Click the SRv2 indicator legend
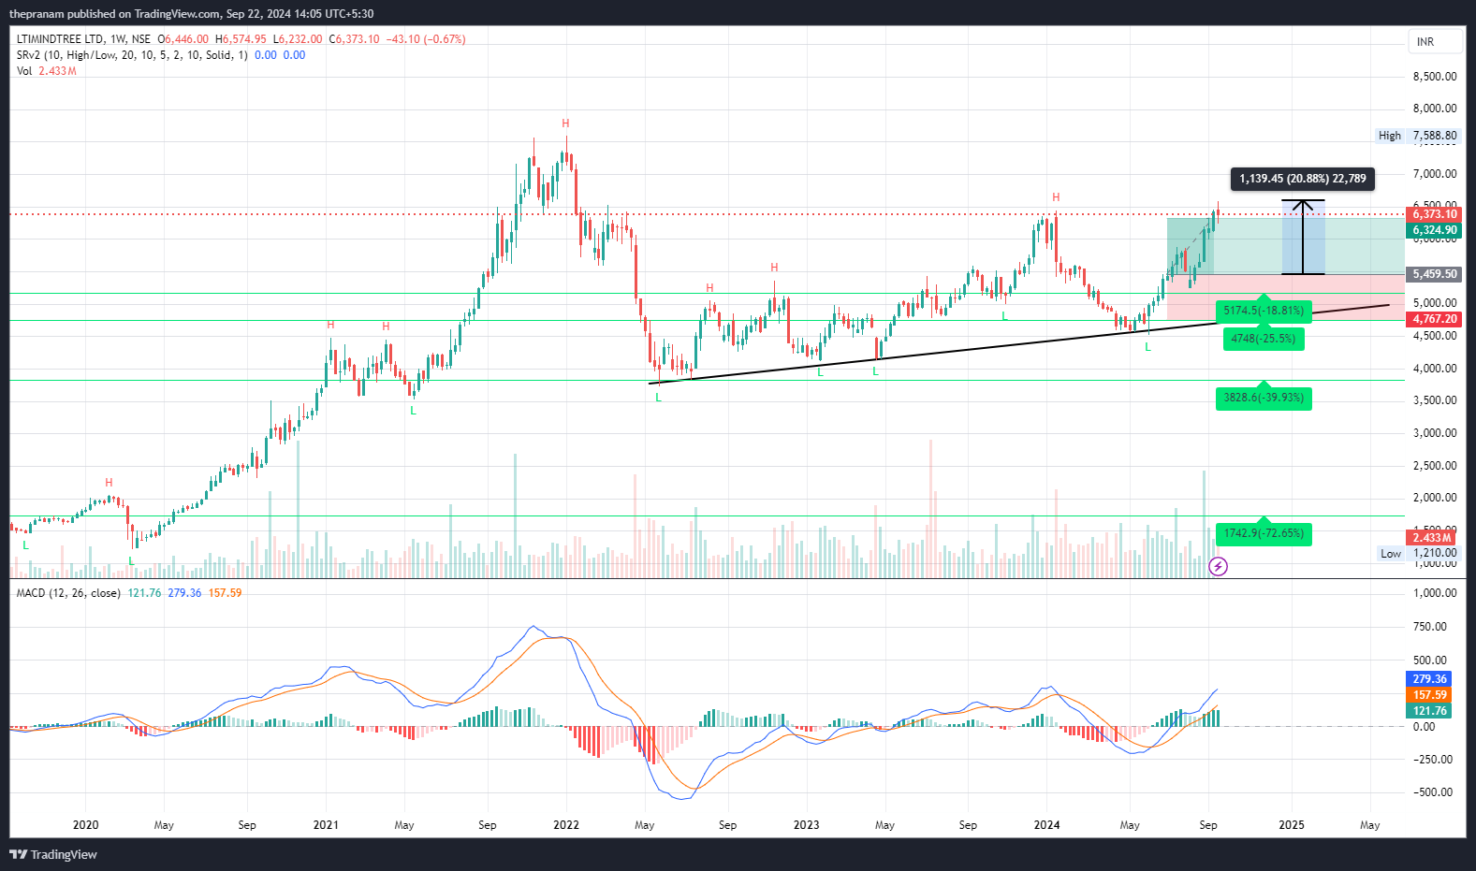Image resolution: width=1476 pixels, height=871 pixels. point(160,55)
